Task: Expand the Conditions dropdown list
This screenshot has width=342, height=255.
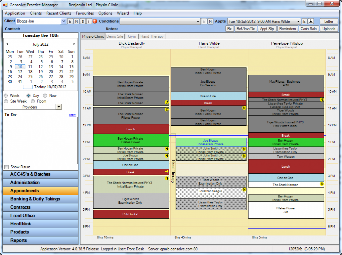Action: [198, 21]
